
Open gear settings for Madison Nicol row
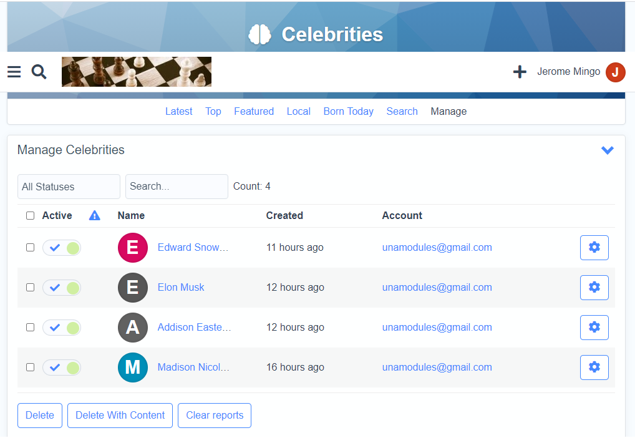coord(594,367)
